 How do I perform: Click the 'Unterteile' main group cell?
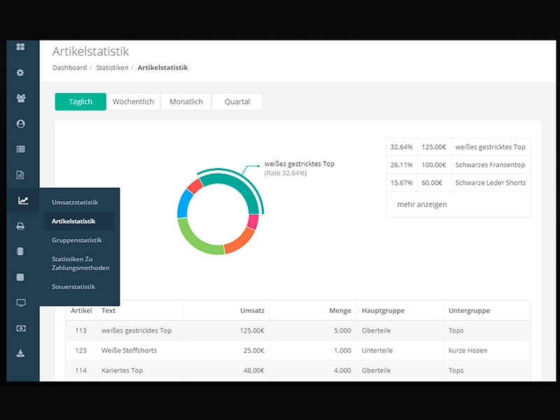point(377,351)
